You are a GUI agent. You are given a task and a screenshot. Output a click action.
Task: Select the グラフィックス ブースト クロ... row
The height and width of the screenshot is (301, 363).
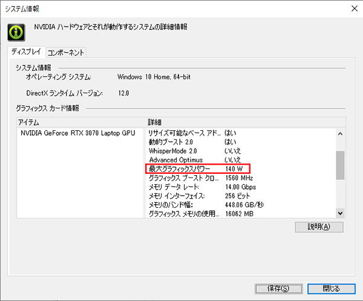pos(201,178)
